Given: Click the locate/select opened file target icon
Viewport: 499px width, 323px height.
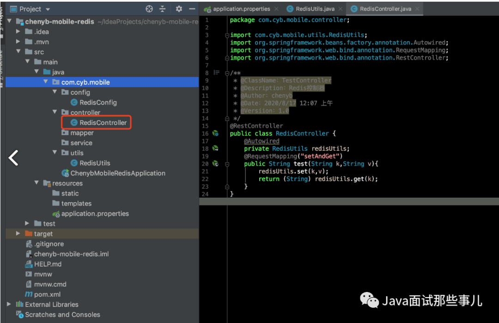Looking at the screenshot, I should pyautogui.click(x=149, y=9).
